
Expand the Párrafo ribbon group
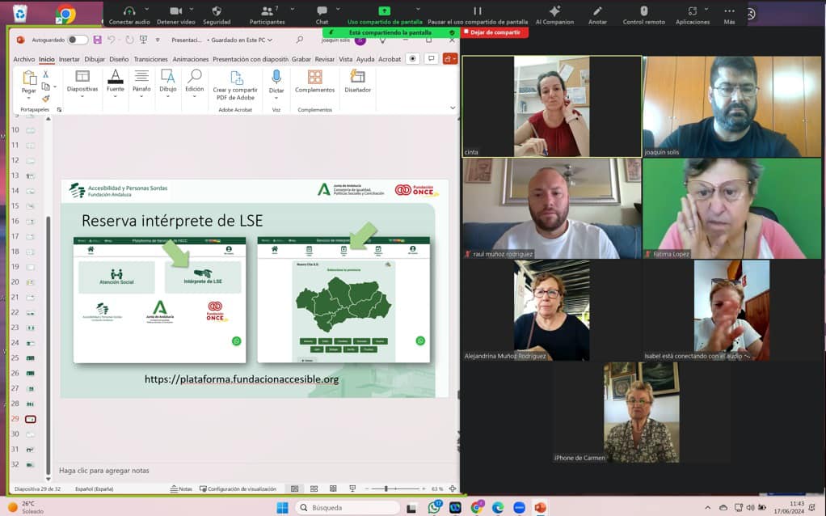pyautogui.click(x=141, y=83)
